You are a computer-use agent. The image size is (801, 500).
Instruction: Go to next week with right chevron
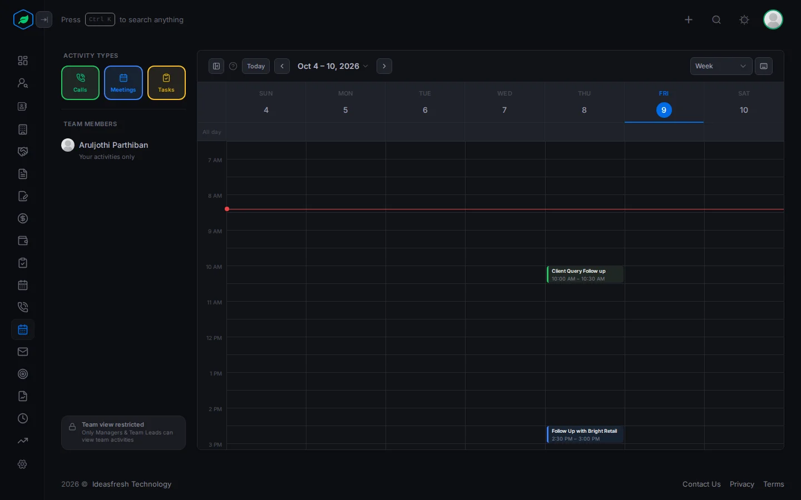pos(384,66)
